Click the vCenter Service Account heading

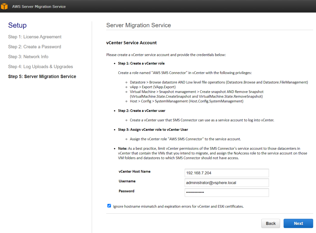(x=131, y=43)
